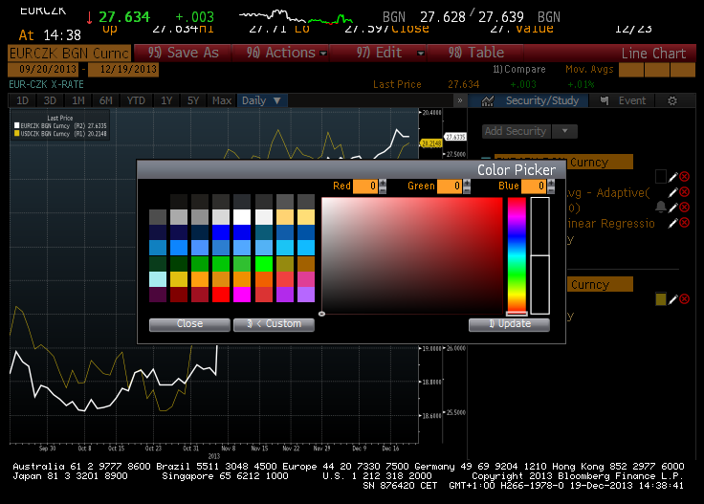The height and width of the screenshot is (504, 704).
Task: Increase the Green value with plus stepper
Action: tap(467, 183)
